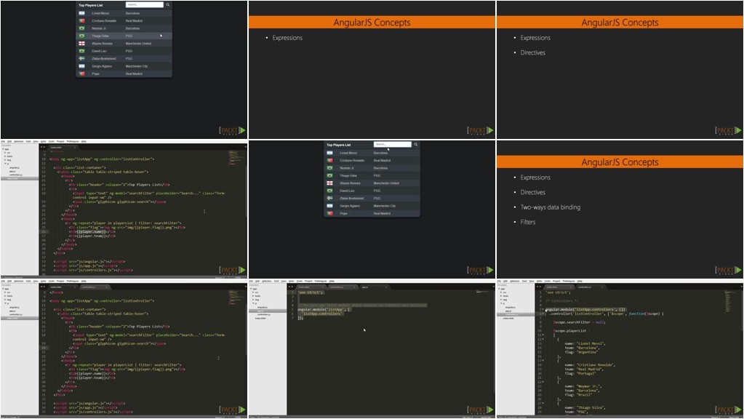Click flag beside Pepe in center player list
Viewport: 744px width, 419px height.
pos(329,214)
